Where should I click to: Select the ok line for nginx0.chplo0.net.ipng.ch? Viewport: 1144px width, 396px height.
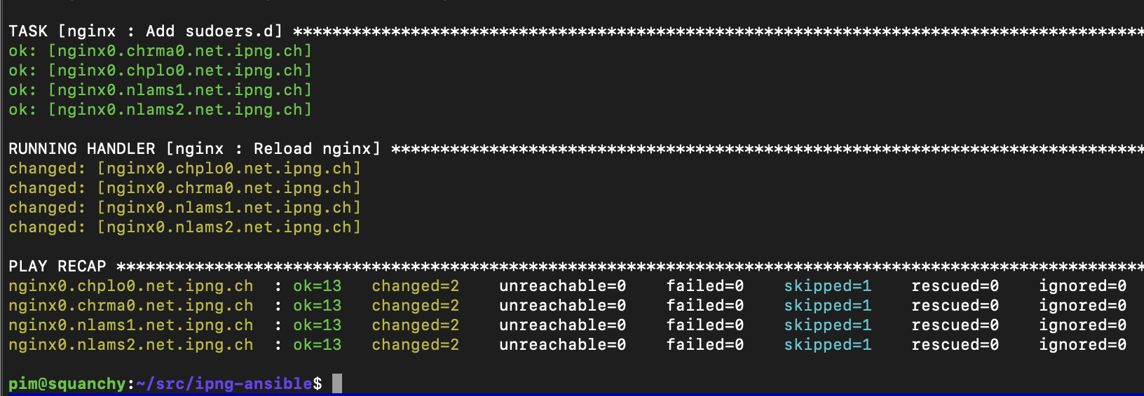click(x=160, y=71)
